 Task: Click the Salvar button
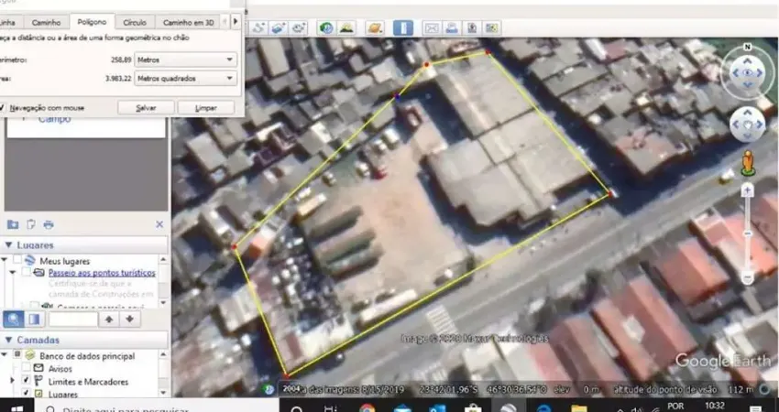coord(146,108)
